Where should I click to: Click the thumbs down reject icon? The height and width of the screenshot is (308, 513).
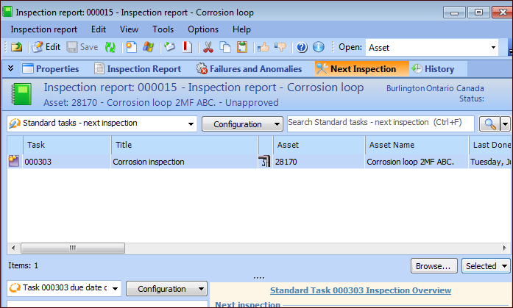[280, 47]
